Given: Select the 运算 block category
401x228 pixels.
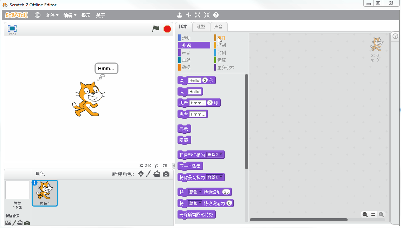Looking at the screenshot, I should click(229, 60).
